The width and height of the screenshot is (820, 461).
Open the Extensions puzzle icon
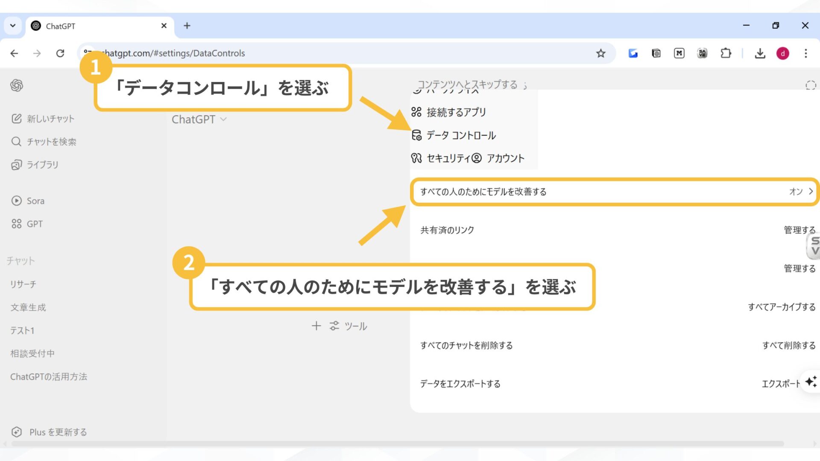pyautogui.click(x=726, y=53)
